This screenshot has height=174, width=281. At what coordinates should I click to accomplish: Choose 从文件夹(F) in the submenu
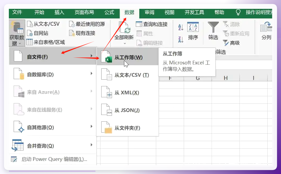[128, 127]
